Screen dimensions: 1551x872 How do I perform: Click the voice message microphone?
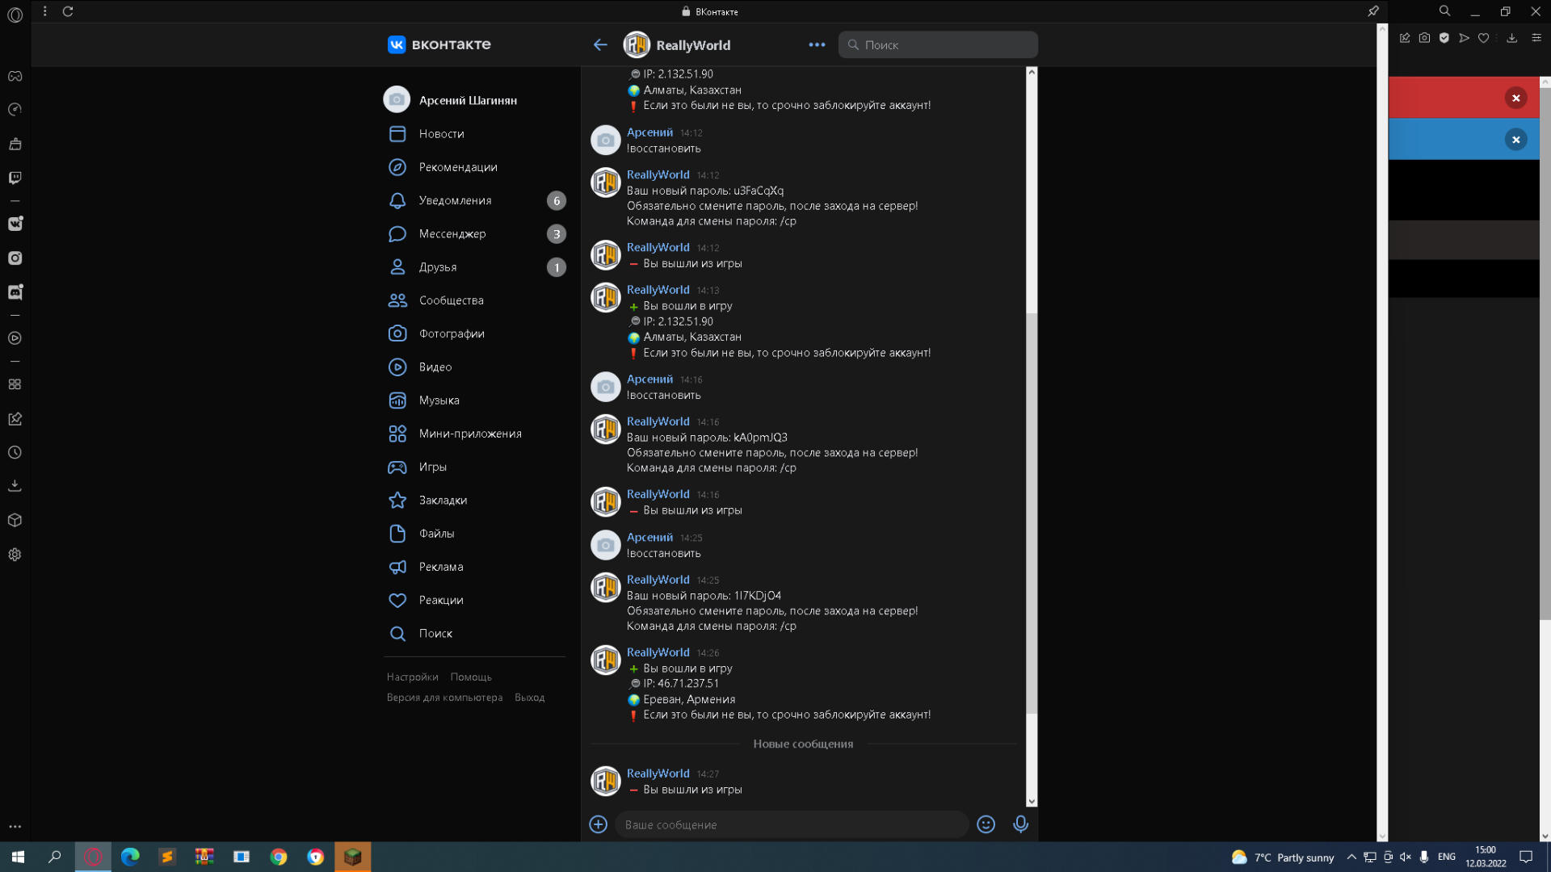coord(1020,824)
